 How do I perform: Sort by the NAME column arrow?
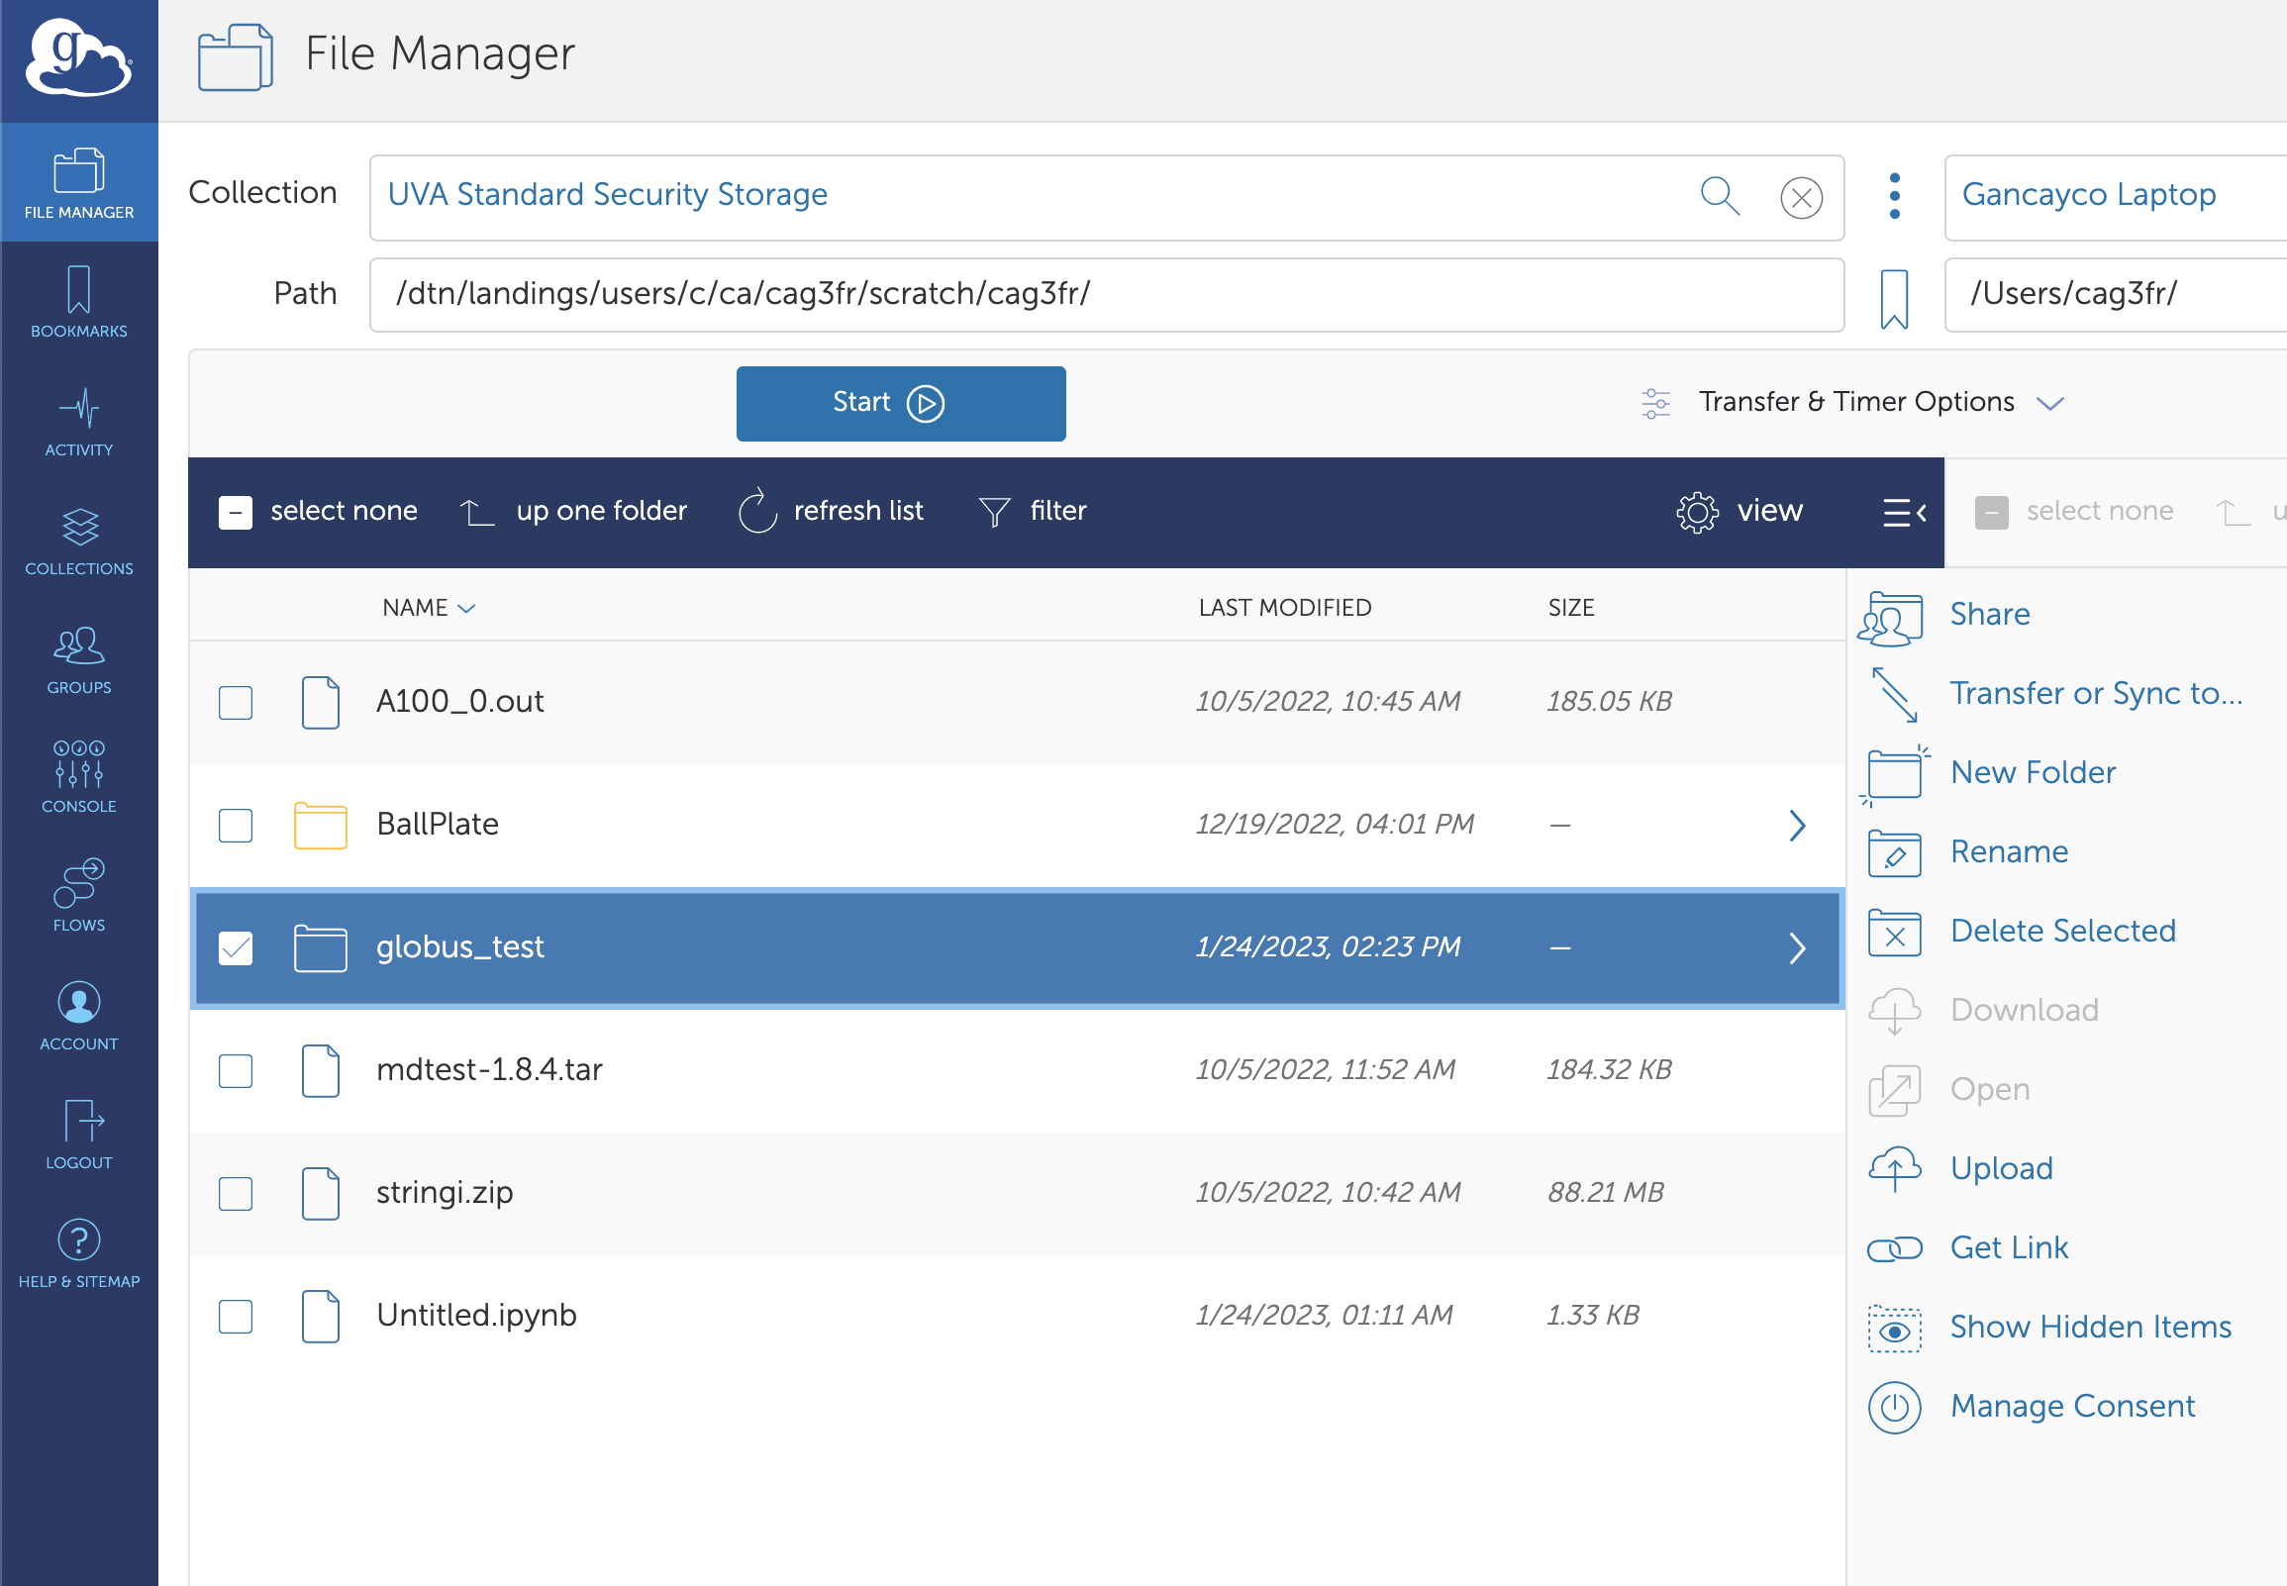[466, 608]
